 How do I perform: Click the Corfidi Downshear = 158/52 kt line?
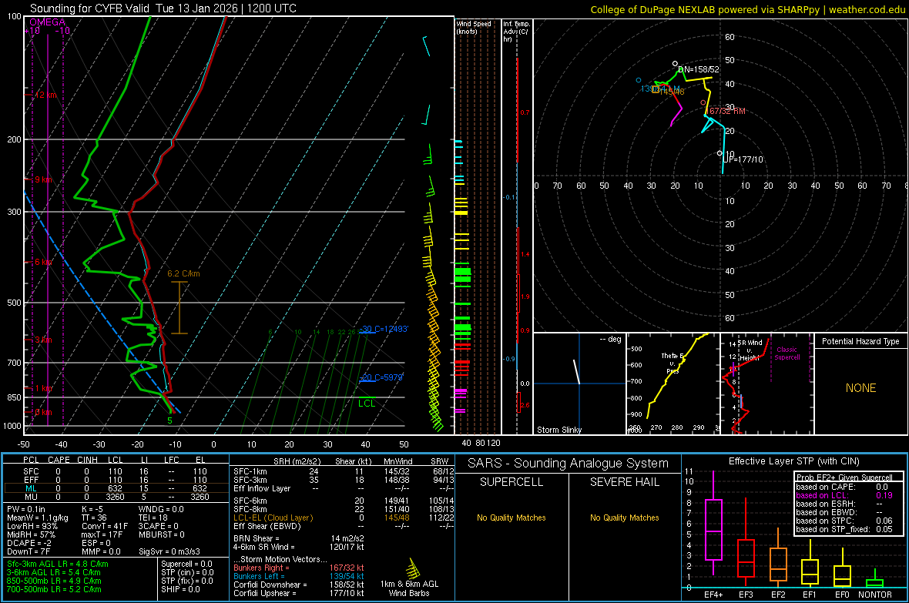(299, 585)
